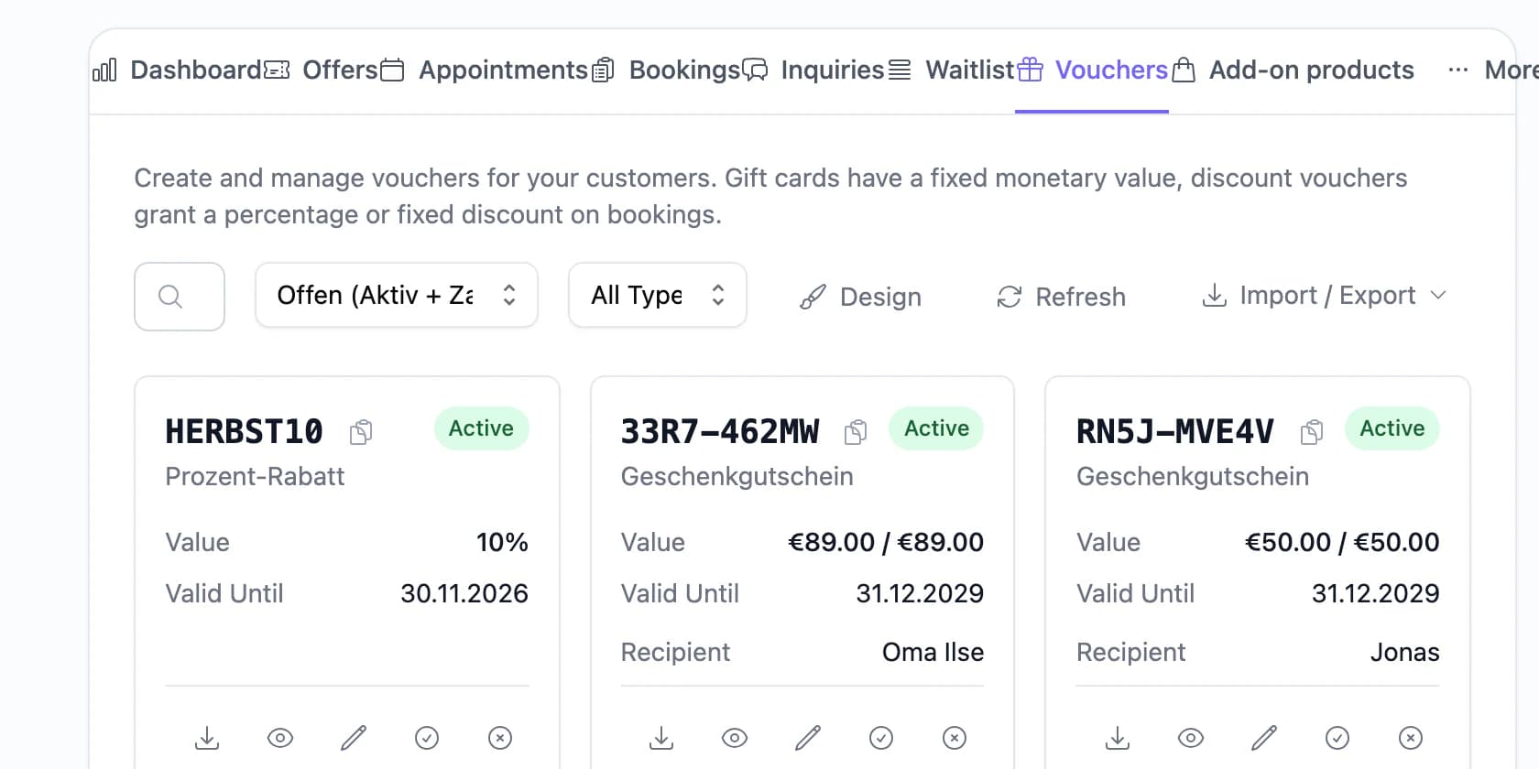Preview the RN5J-MVE4V voucher with eye icon
The height and width of the screenshot is (769, 1539).
[x=1191, y=738]
